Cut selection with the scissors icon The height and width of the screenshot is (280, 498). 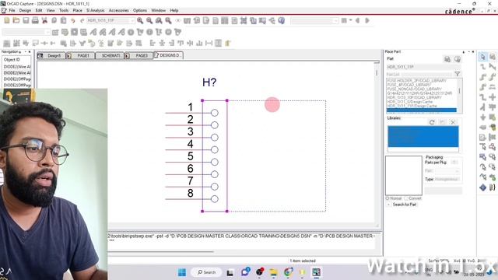44,21
